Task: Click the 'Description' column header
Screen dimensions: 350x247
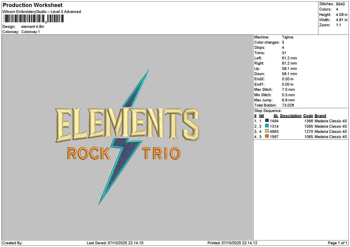Action: click(x=290, y=116)
